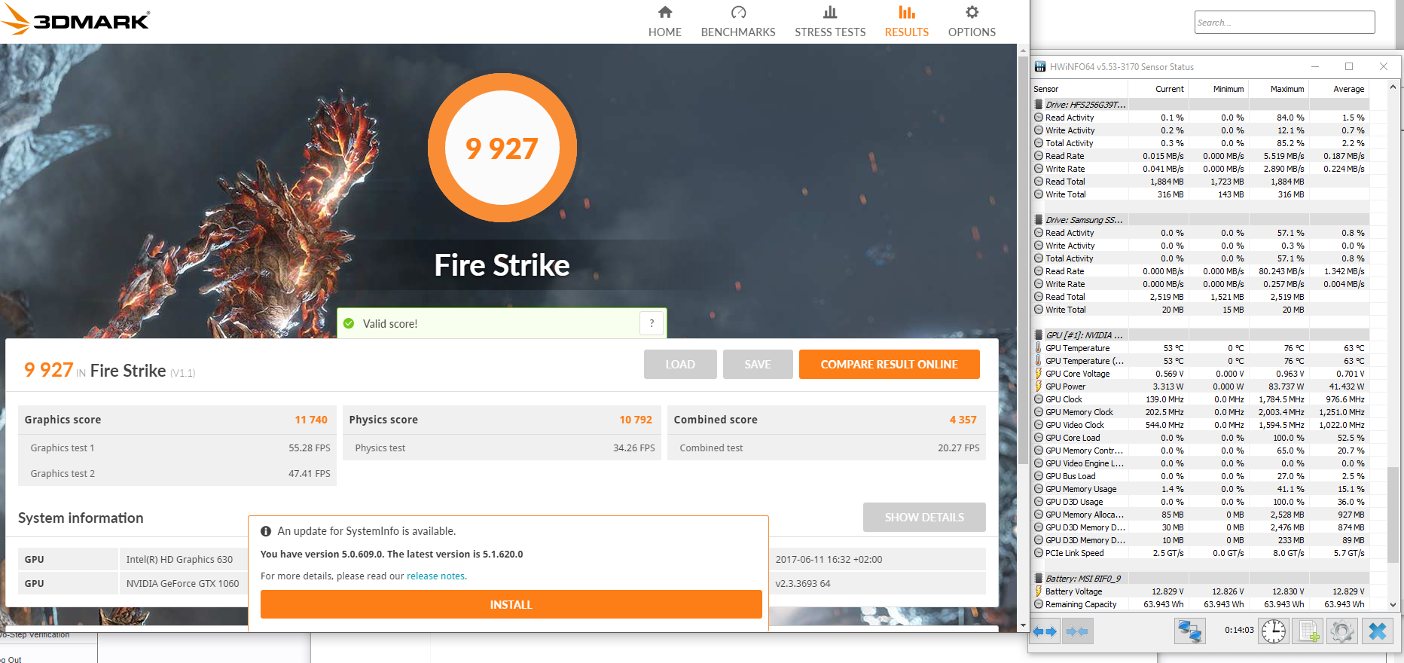Select the GPU Memory Clock row
This screenshot has width=1404, height=663.
click(1201, 412)
